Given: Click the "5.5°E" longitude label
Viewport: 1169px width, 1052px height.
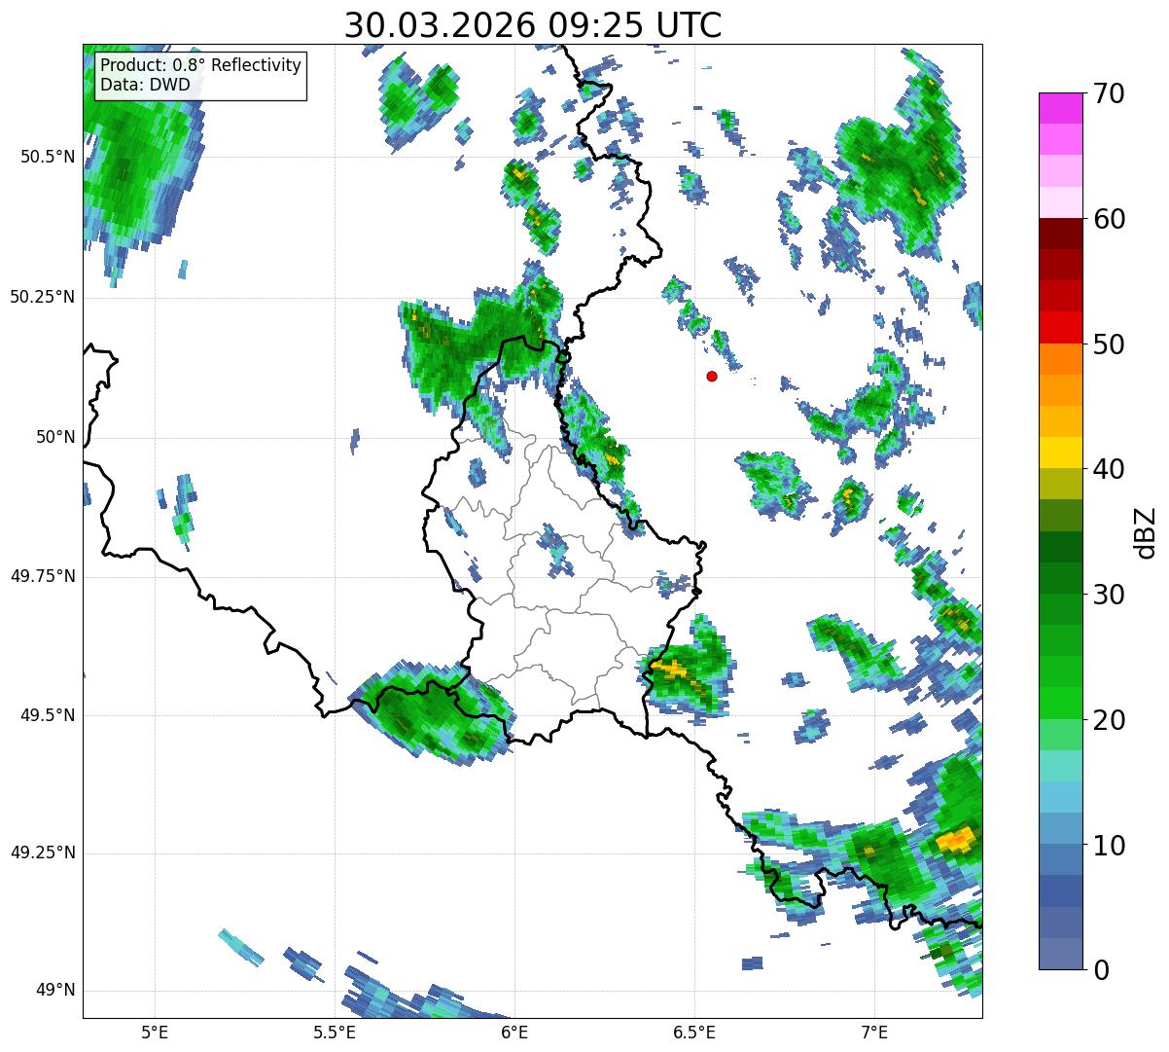Looking at the screenshot, I should click(335, 1032).
